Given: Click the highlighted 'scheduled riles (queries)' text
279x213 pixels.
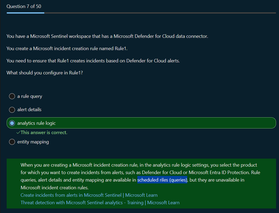Looking at the screenshot, I should point(162,180).
